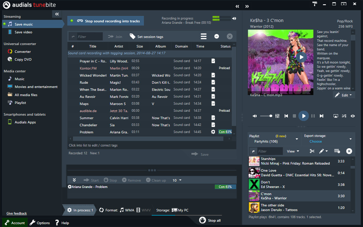This screenshot has height=227, width=363.
Task: Click the Give feedback link
Action: click(16, 213)
